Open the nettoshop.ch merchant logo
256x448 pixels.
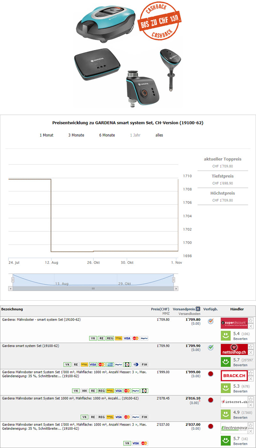[234, 349]
